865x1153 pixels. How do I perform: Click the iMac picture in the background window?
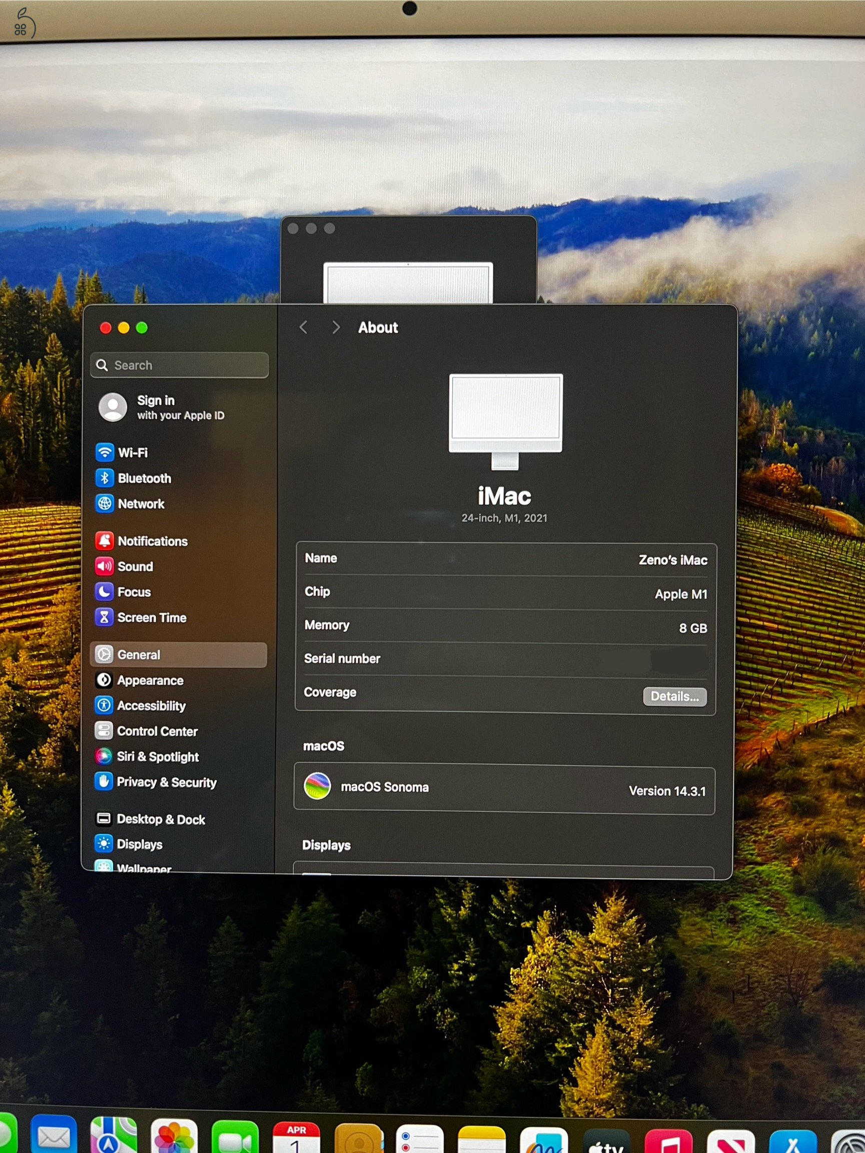coord(408,282)
